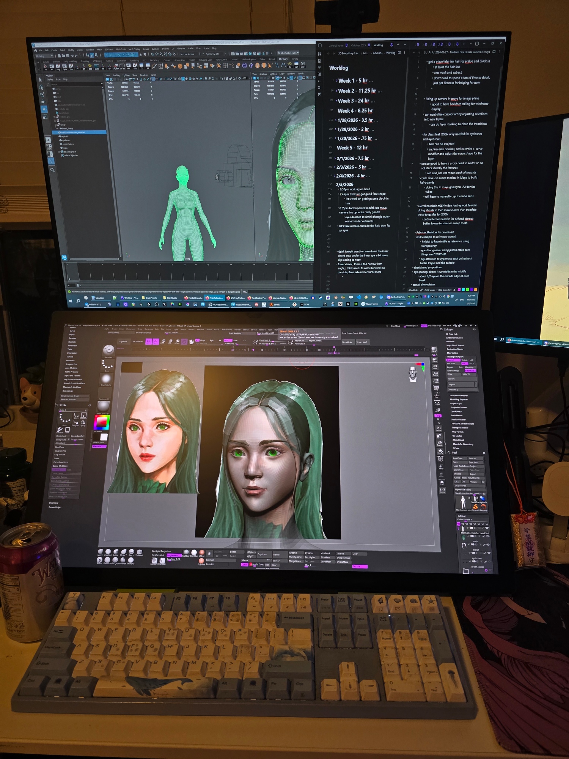Open the Modeling workspace dropdown in Maya

click(44, 56)
